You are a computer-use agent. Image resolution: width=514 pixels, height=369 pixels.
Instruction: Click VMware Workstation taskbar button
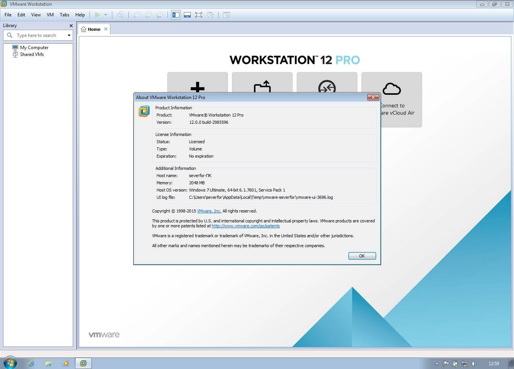pyautogui.click(x=83, y=363)
